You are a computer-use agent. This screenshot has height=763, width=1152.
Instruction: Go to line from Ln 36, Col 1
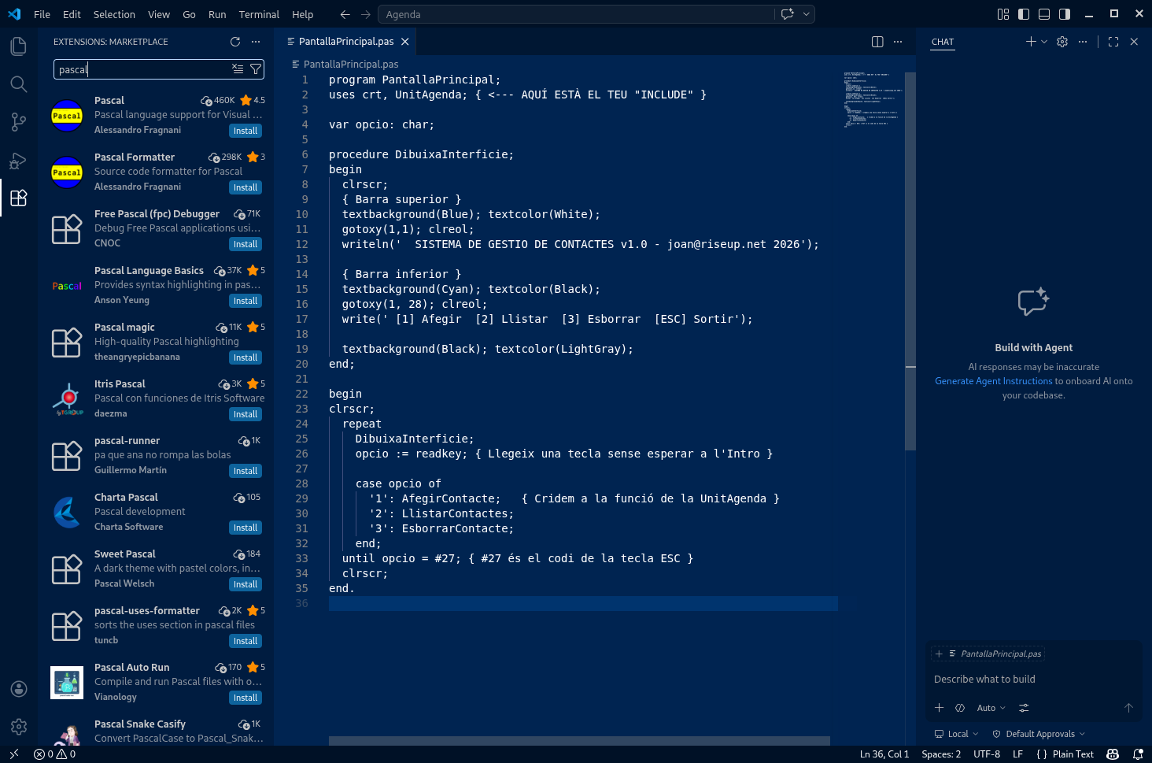pos(884,754)
